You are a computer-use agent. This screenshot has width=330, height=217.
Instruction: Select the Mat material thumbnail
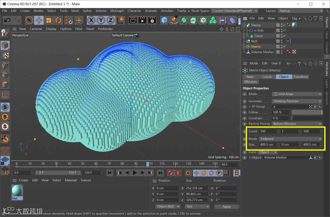tap(17, 190)
